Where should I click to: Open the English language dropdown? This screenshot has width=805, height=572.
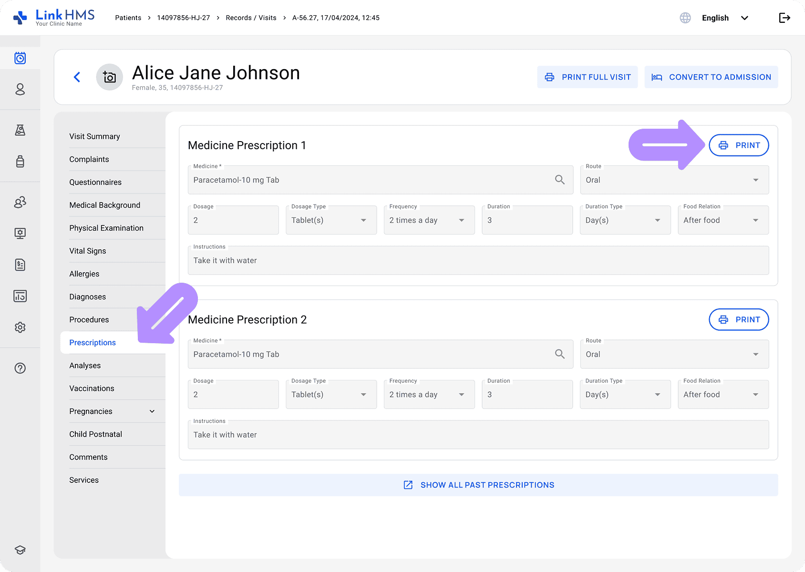724,18
